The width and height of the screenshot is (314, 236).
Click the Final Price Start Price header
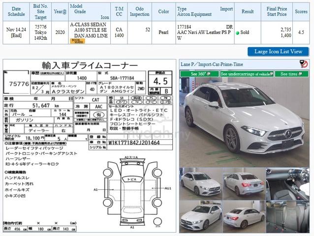(x=277, y=12)
